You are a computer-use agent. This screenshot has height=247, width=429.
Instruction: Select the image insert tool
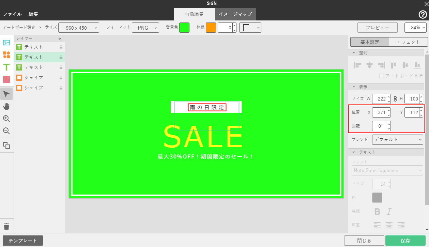tap(6, 43)
